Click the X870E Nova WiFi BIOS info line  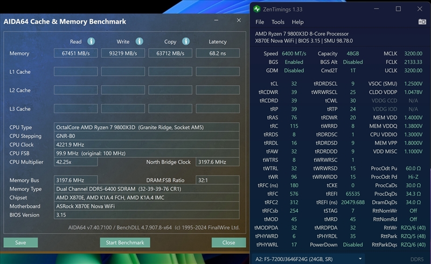point(304,41)
